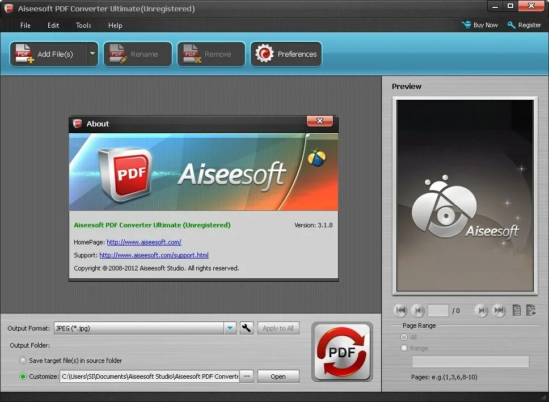Click the Copyright 2008-2012 Aiseesoft Studio text

[157, 268]
